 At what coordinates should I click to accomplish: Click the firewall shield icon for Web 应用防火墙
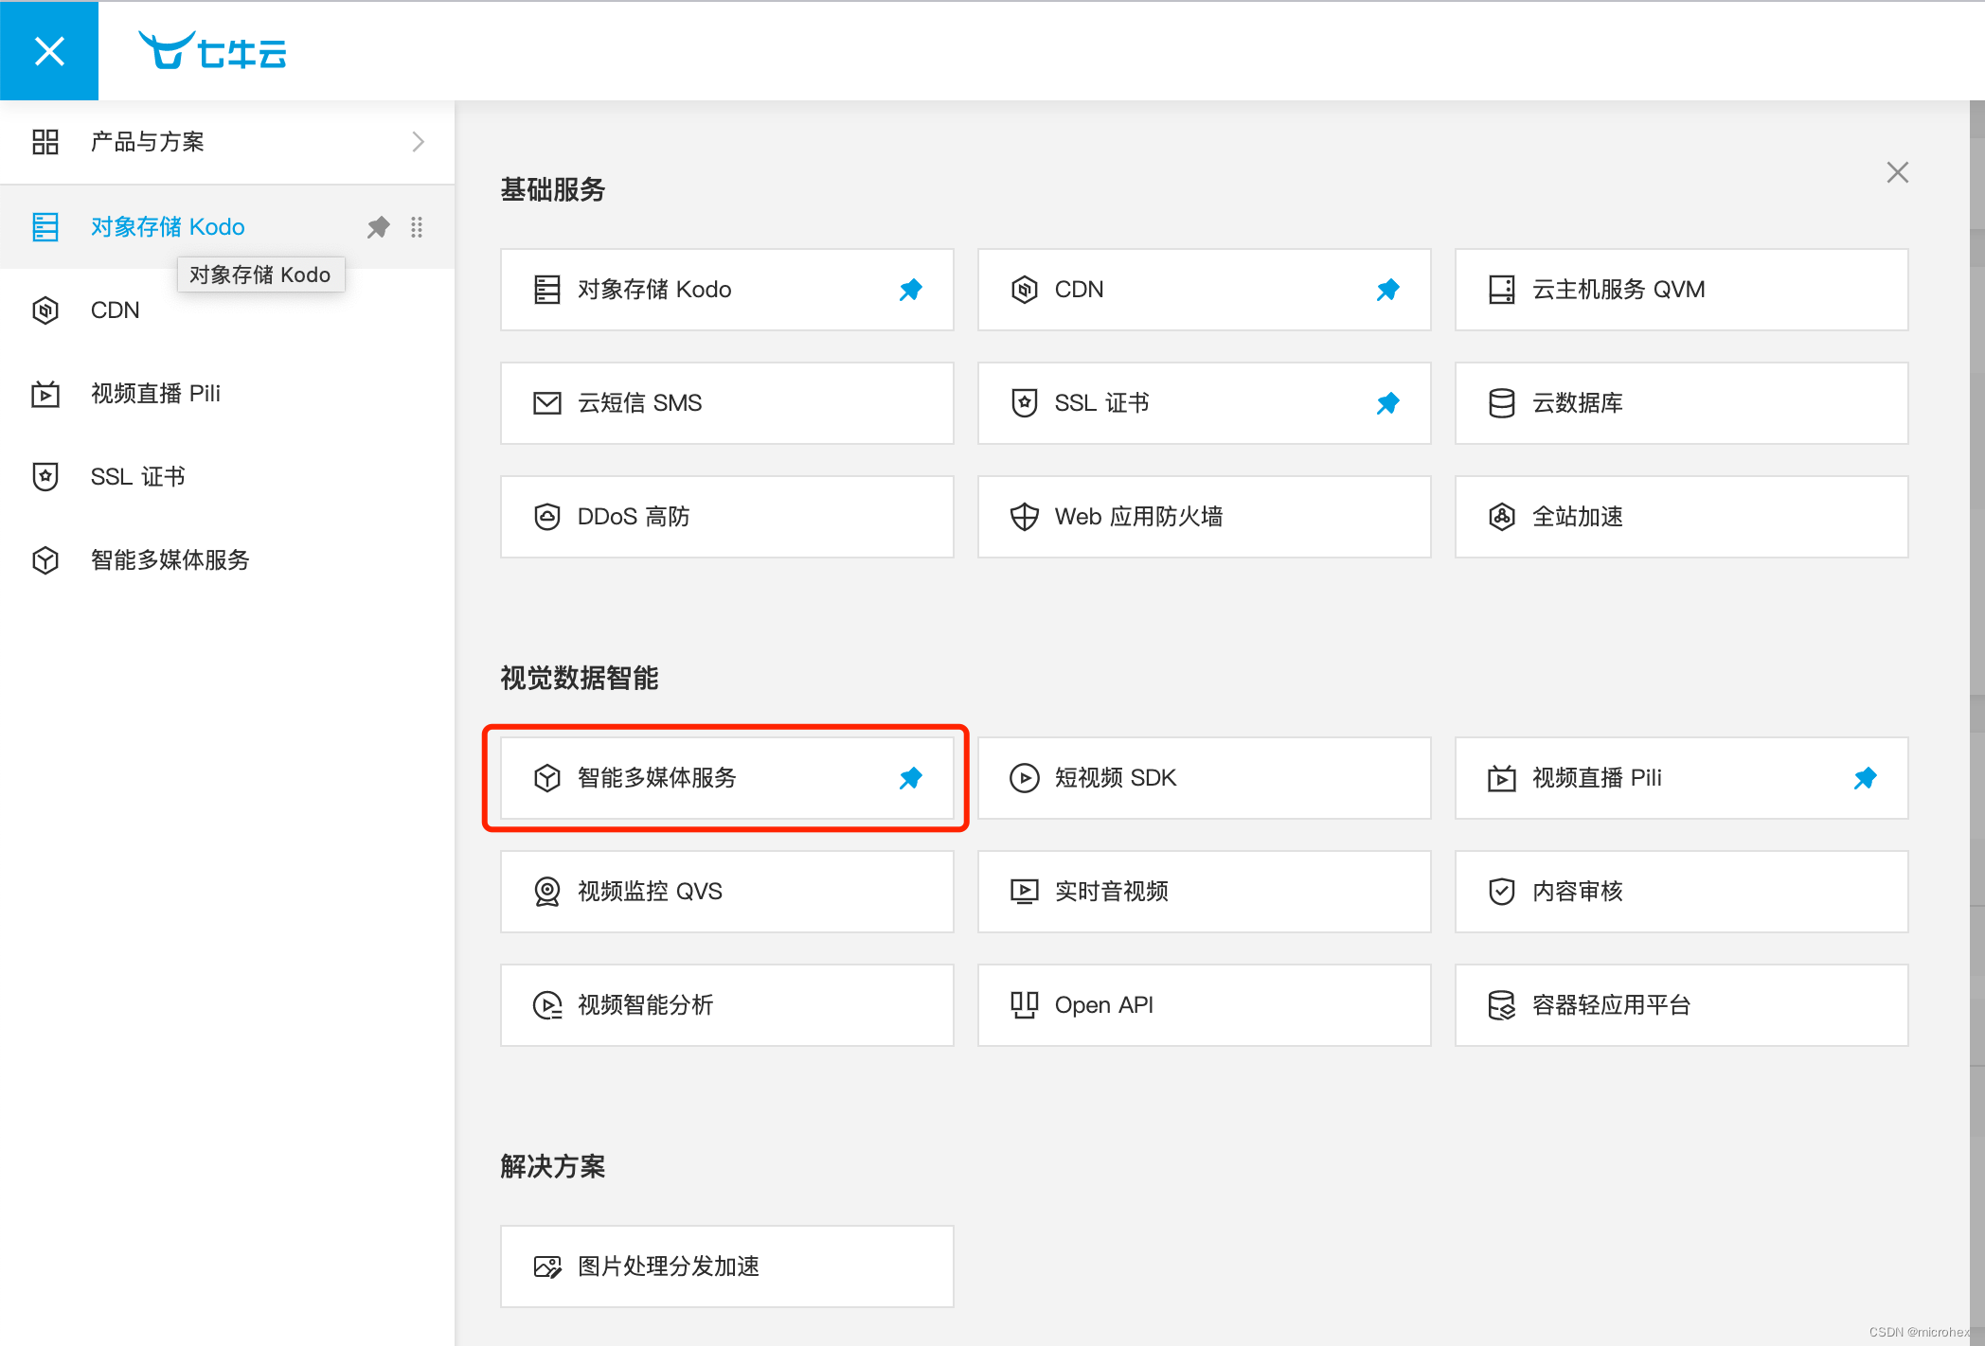point(1025,517)
